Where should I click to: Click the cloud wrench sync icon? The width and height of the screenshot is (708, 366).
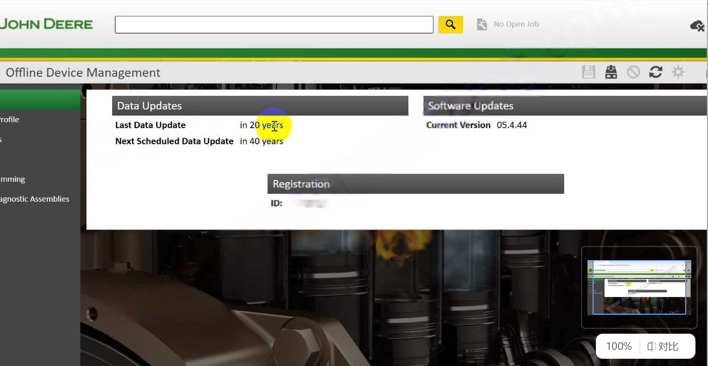point(697,26)
